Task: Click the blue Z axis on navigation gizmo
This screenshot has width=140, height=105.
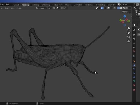Action: click(125, 16)
